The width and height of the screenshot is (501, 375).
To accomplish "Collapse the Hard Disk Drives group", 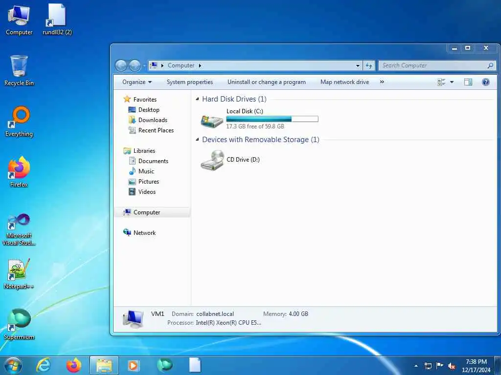I will pos(197,99).
